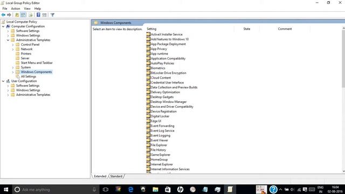The image size is (345, 194).
Task: Click the Filter funnel toolbar icon
Action: click(52, 15)
